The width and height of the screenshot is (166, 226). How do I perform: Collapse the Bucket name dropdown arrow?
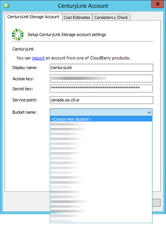click(x=149, y=113)
